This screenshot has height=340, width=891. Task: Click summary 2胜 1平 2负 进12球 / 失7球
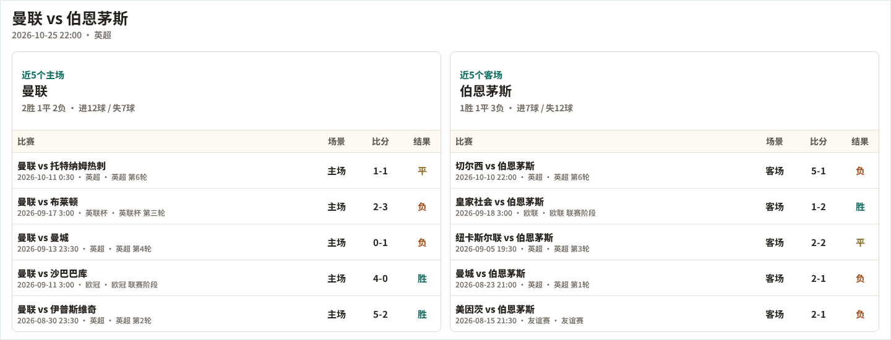click(x=78, y=108)
